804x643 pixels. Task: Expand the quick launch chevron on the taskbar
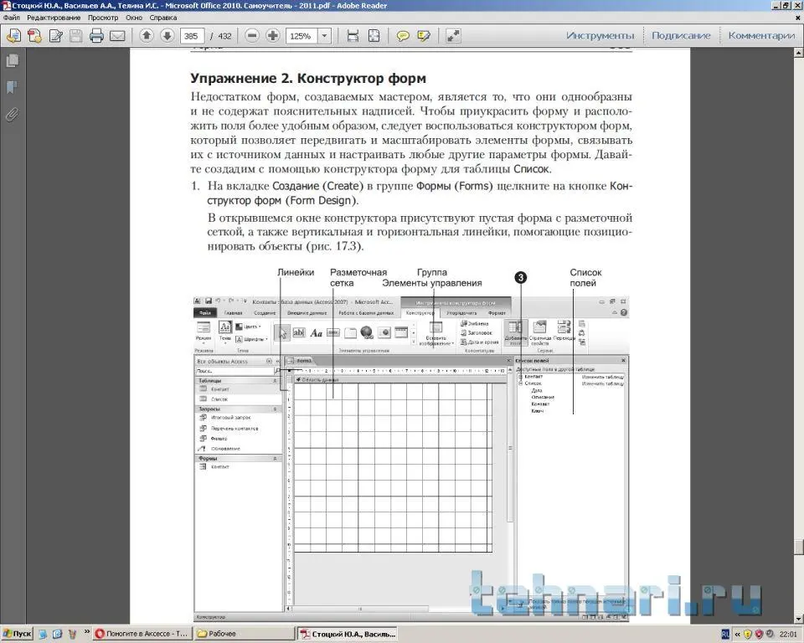click(x=86, y=632)
